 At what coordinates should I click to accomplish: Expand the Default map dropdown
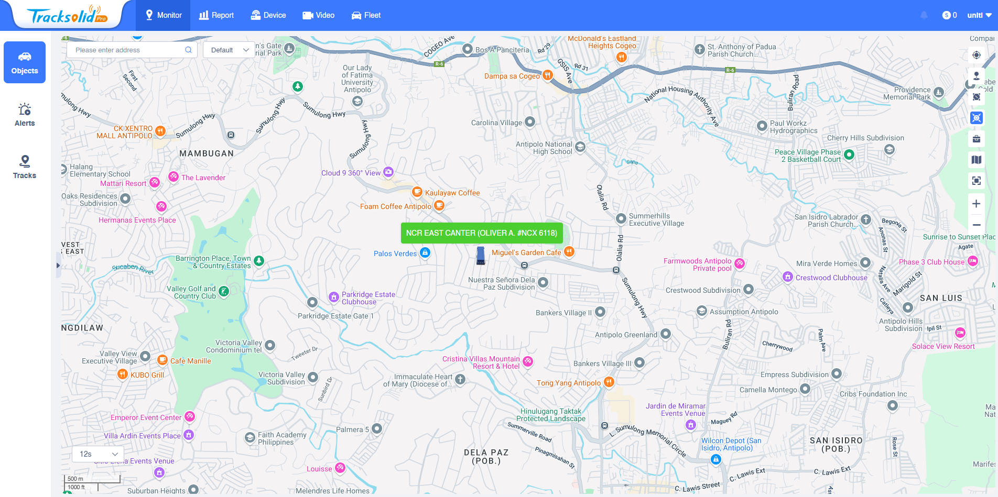pos(229,50)
